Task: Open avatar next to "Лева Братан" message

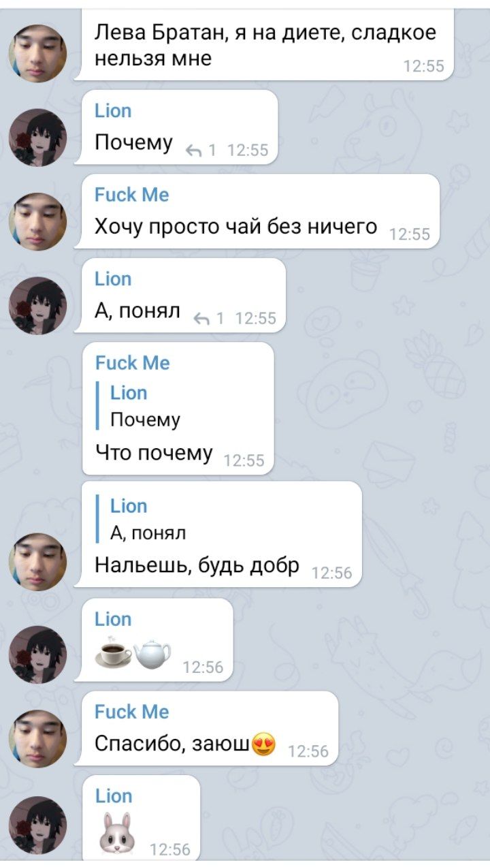Action: coord(37,53)
